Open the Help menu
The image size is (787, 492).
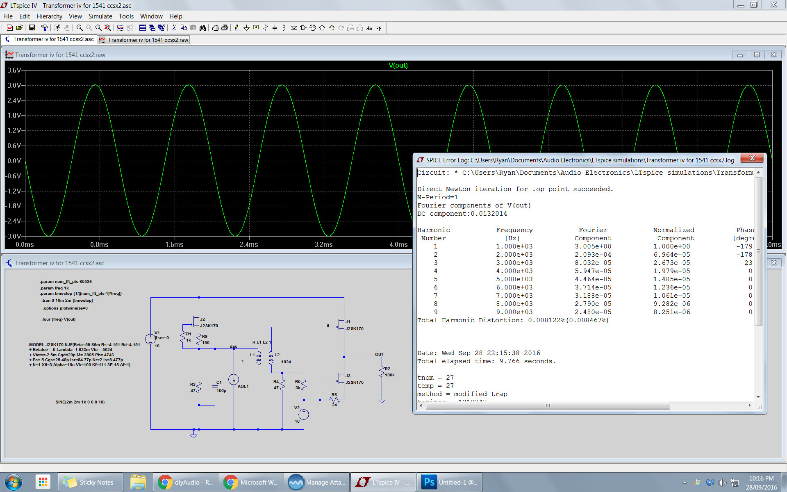point(175,16)
